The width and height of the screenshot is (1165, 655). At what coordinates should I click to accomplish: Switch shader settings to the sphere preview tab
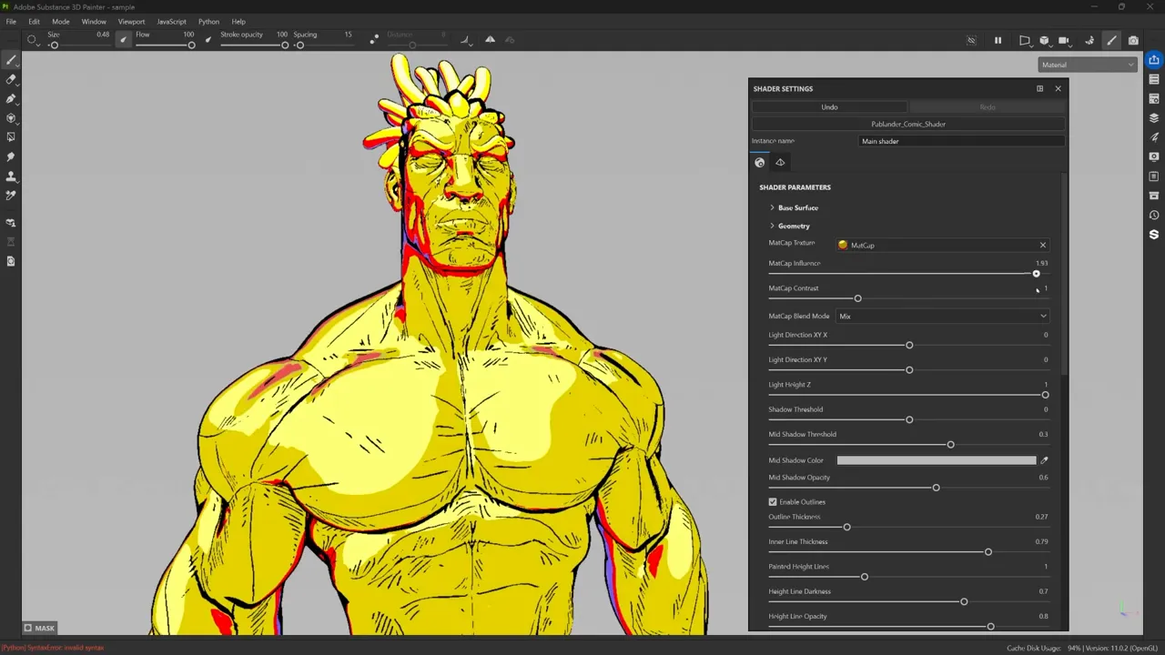click(x=760, y=162)
